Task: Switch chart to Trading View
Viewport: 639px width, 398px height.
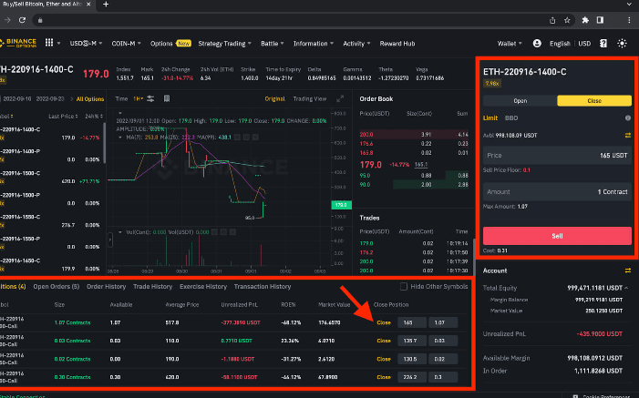Action: click(310, 98)
